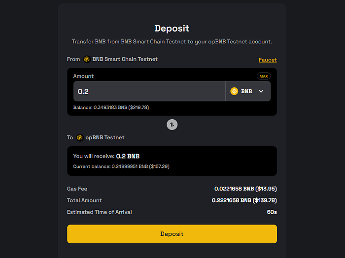The height and width of the screenshot is (258, 345).
Task: Click the Amount label
Action: click(x=83, y=76)
